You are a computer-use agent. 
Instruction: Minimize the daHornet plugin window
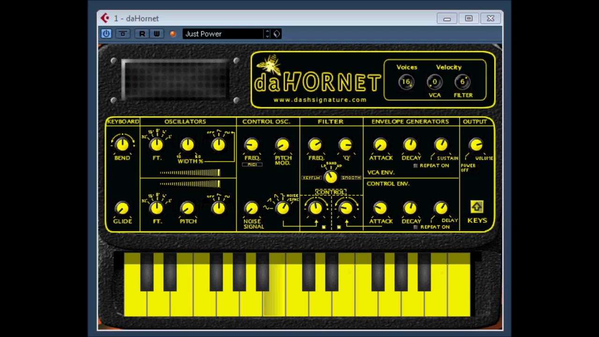point(447,19)
